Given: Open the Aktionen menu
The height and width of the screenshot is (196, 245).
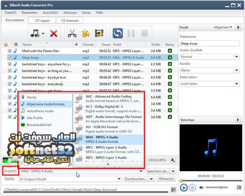Looking at the screenshot, I should click(70, 12).
